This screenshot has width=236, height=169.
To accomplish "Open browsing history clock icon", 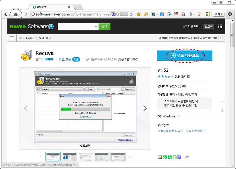I will coord(169,14).
